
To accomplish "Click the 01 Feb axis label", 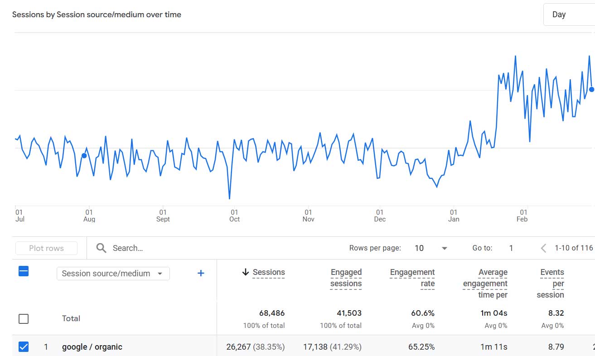I will pyautogui.click(x=522, y=216).
